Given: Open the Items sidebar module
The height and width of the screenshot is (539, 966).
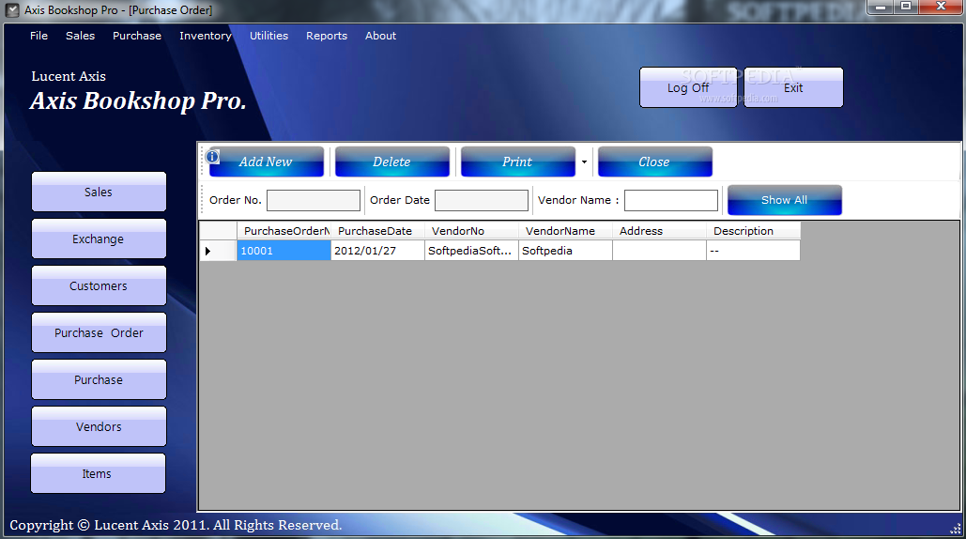Looking at the screenshot, I should point(98,473).
